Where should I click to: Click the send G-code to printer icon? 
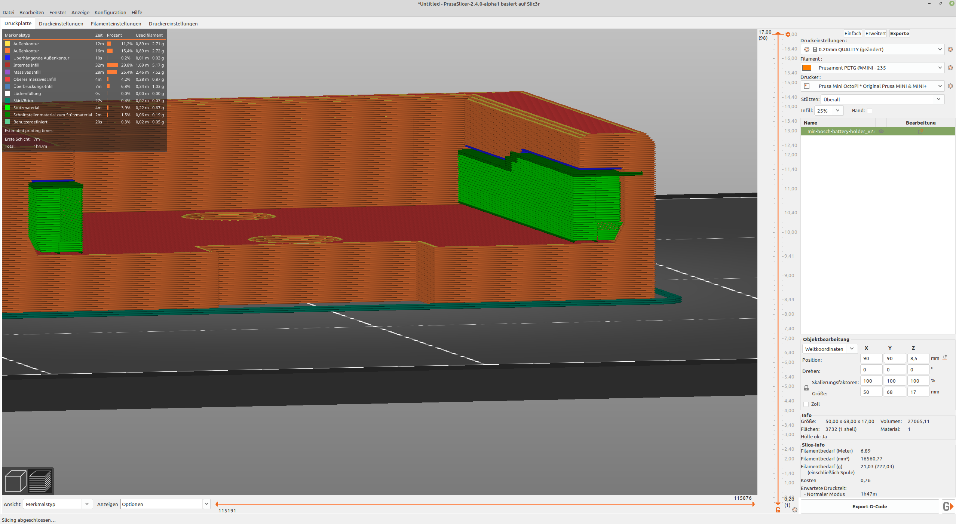pos(948,506)
